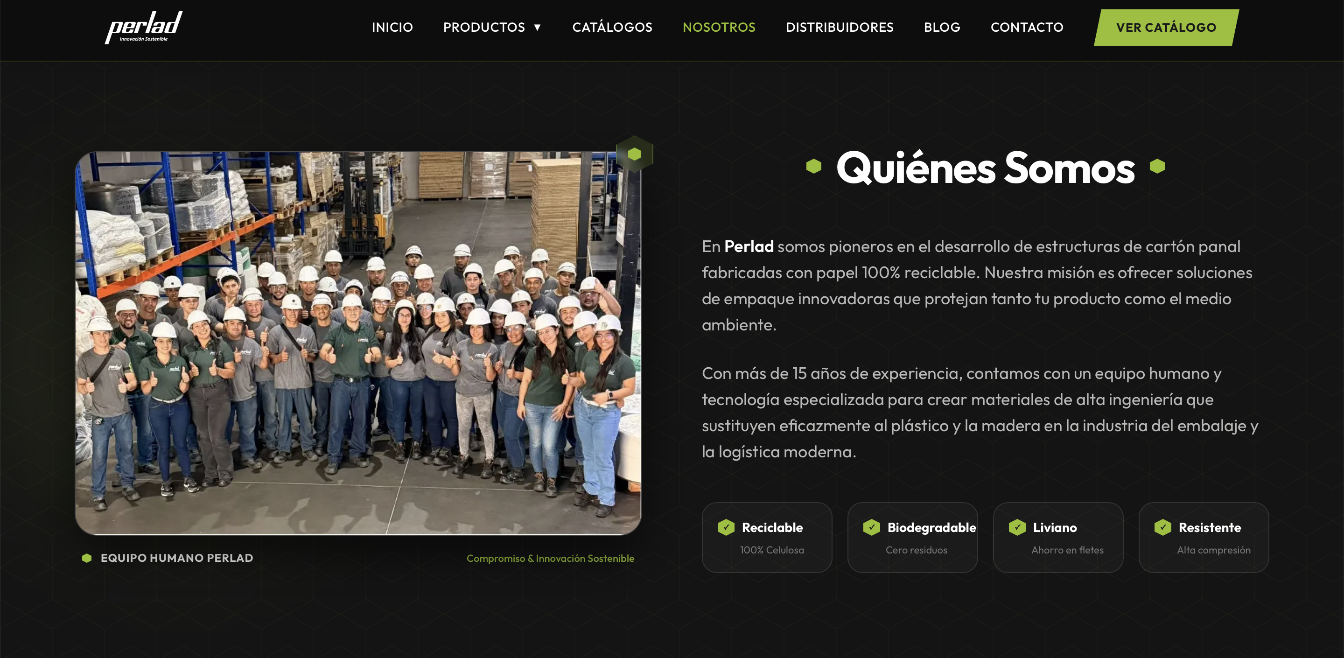The width and height of the screenshot is (1344, 658).
Task: Go to the INICIO page
Action: pos(392,27)
